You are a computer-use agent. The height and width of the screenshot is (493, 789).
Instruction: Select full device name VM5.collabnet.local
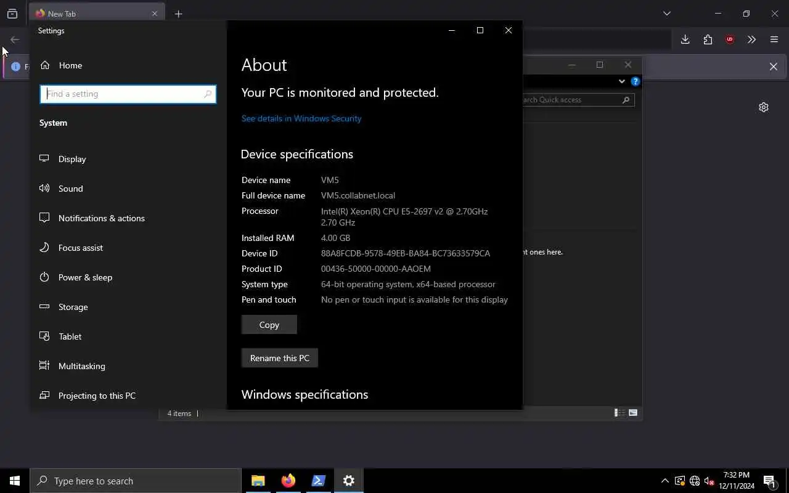point(358,195)
